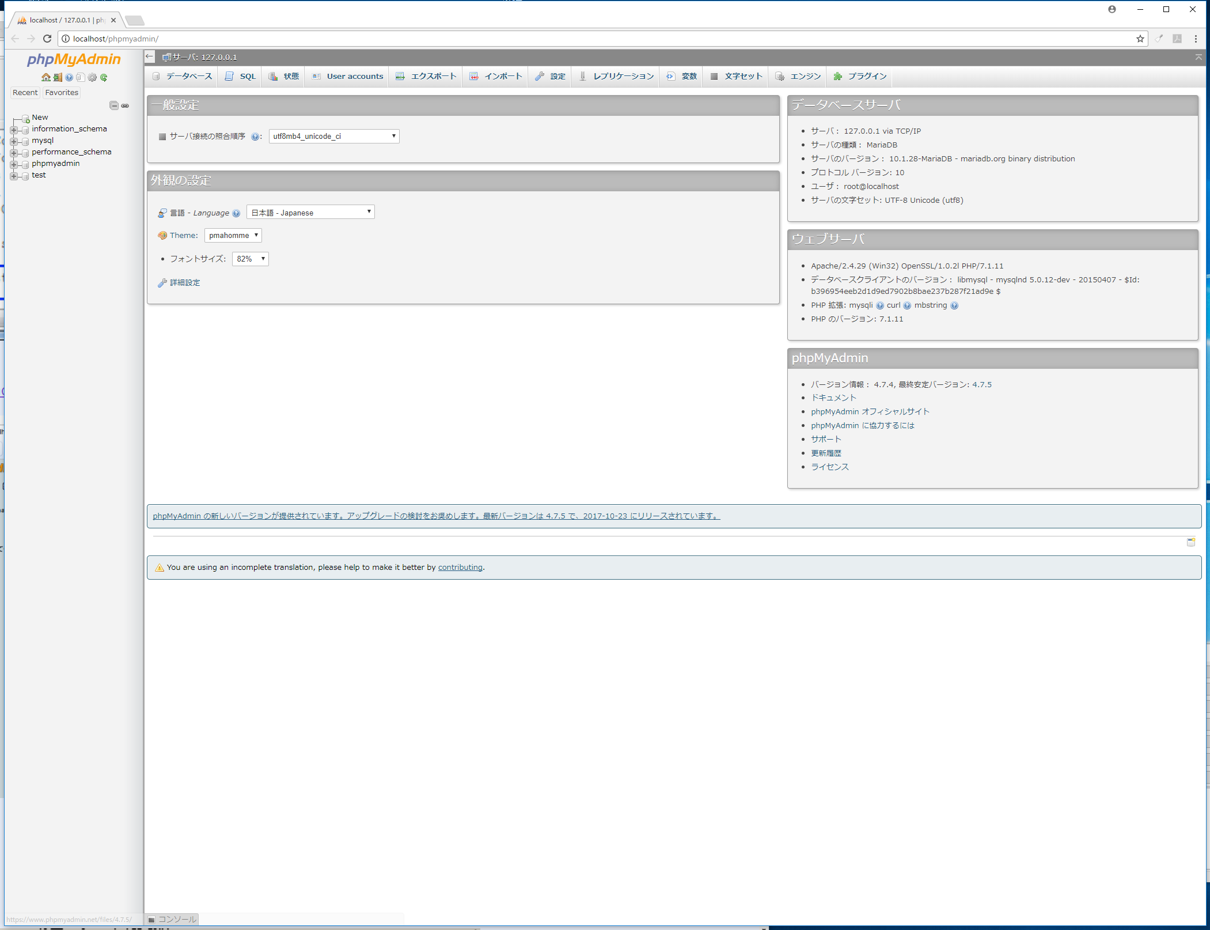Screen dimensions: 1210x930
Task: Open the エンジン tab
Action: 798,77
